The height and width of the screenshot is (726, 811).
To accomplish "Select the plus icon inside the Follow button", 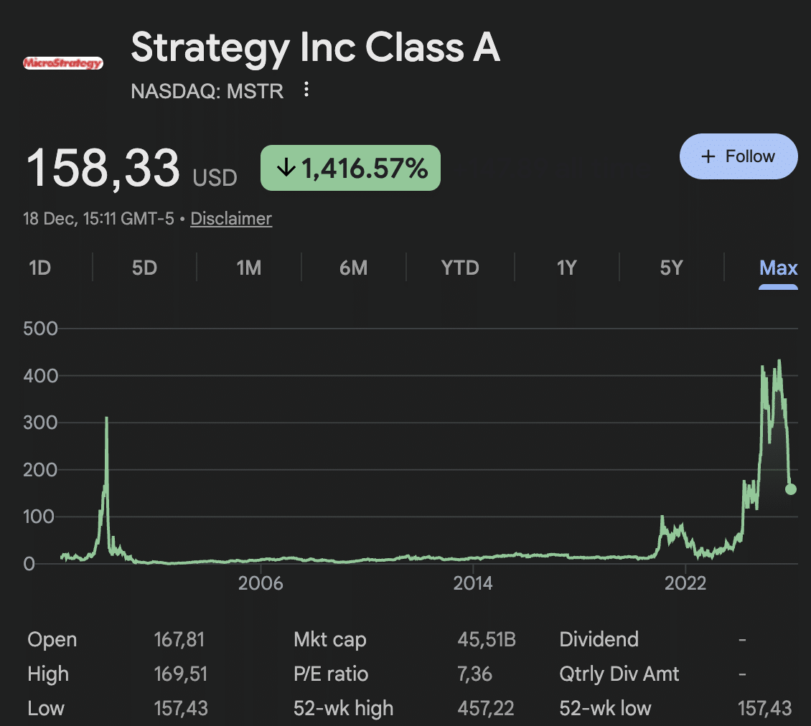I will point(708,156).
